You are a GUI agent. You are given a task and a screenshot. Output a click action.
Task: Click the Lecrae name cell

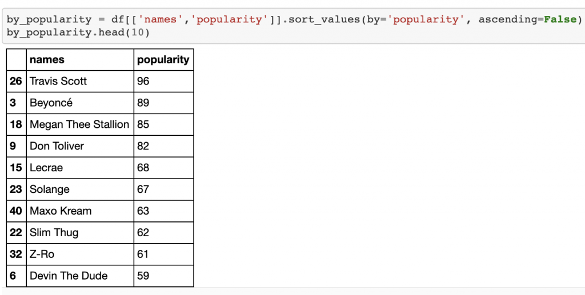tap(80, 168)
